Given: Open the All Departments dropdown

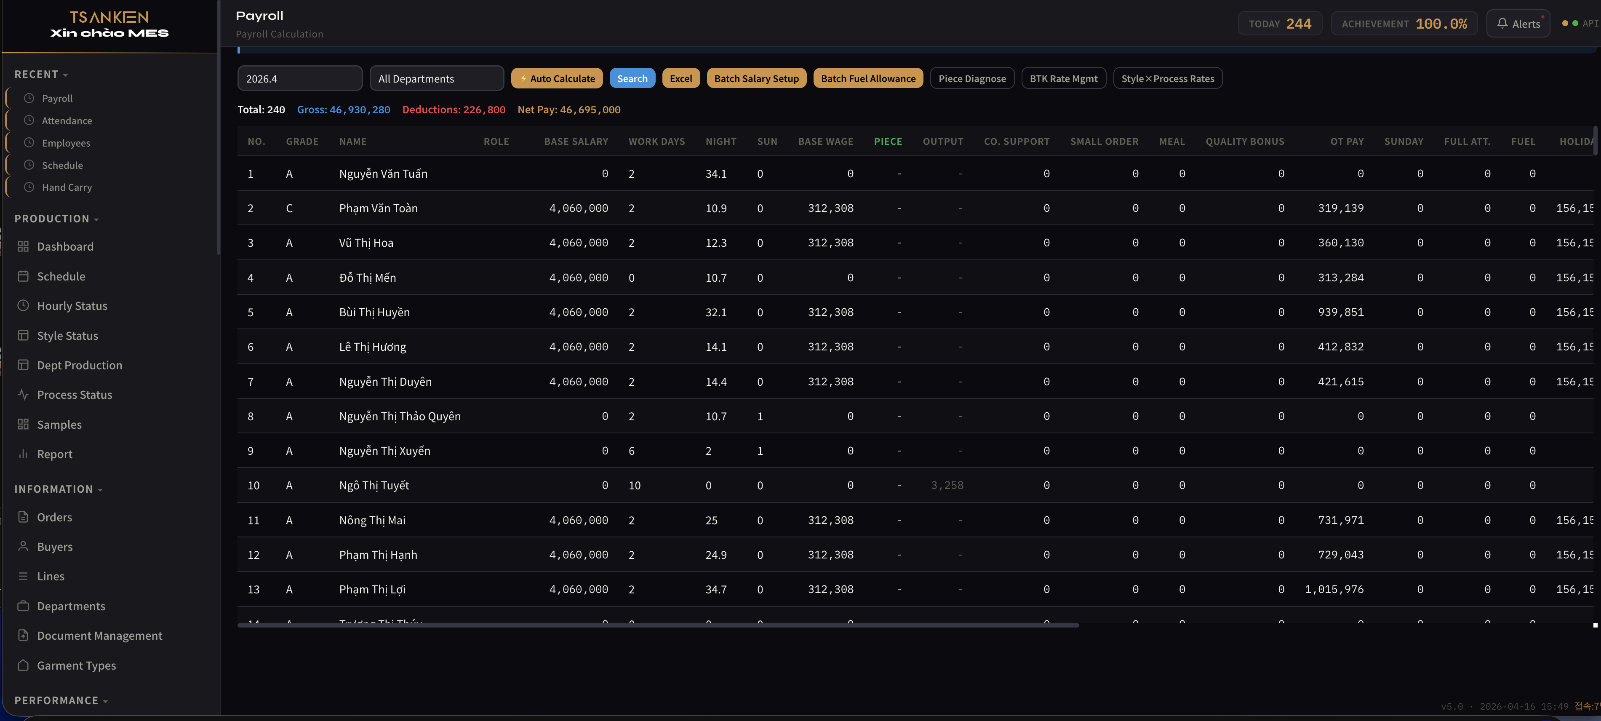Looking at the screenshot, I should coord(436,78).
